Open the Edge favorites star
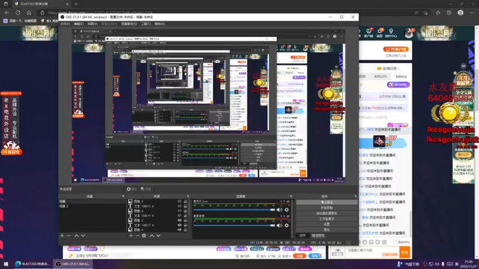 point(438,13)
